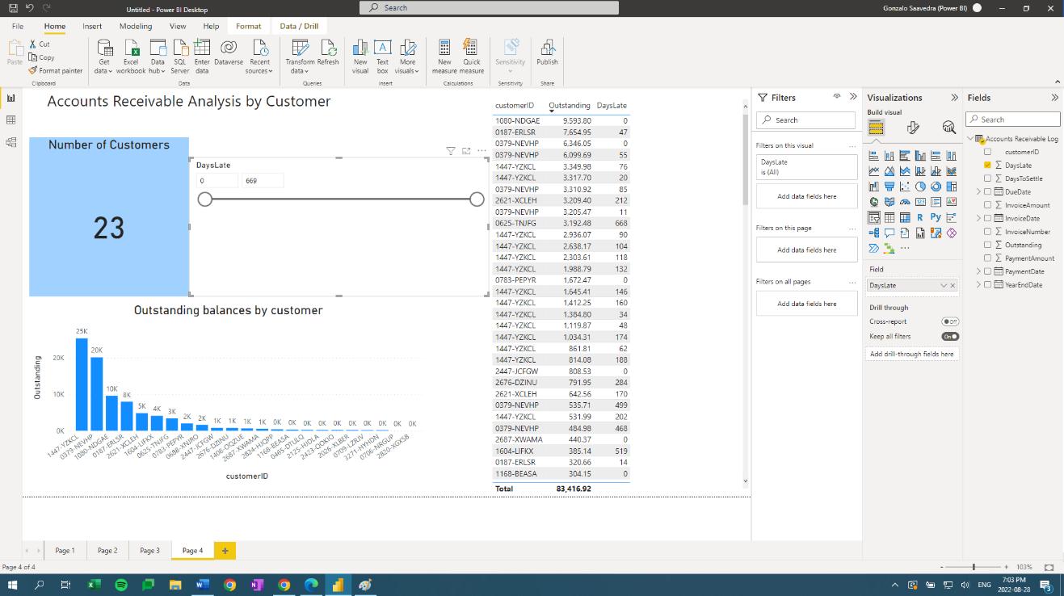This screenshot has height=596, width=1064.
Task: Click the DaysLate slicer right handle
Action: pos(477,199)
